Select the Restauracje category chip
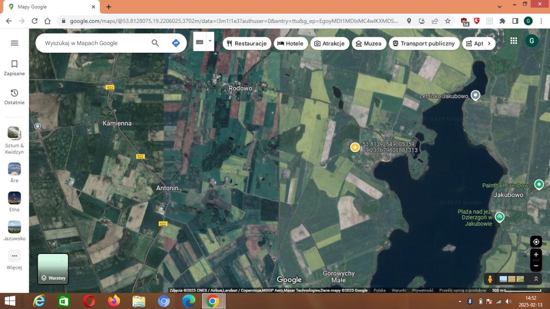550x309 pixels. (x=247, y=44)
